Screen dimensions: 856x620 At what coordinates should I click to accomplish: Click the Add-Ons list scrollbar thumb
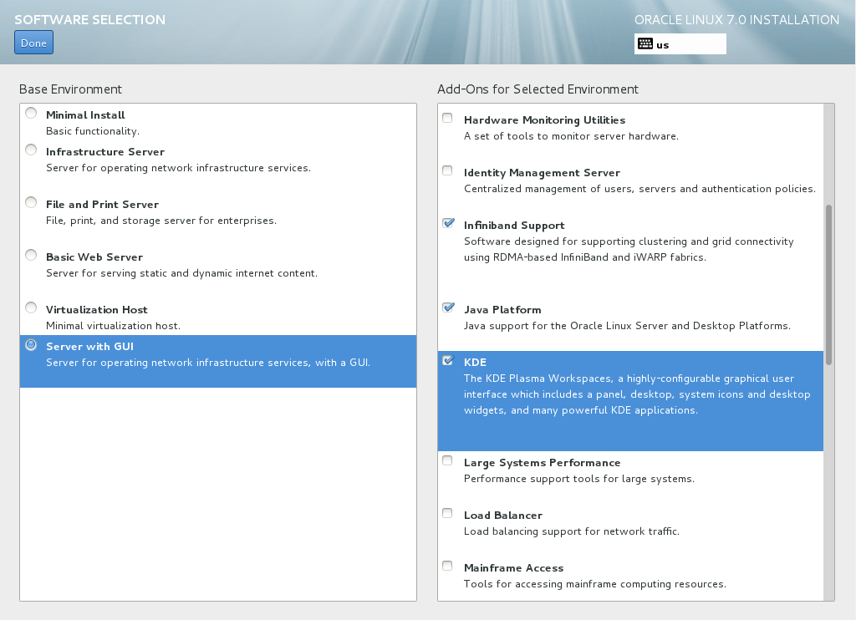(x=828, y=285)
